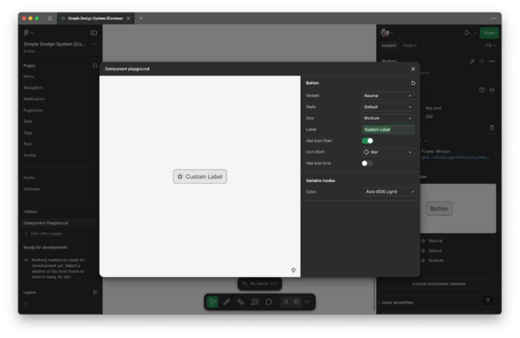Click Explore component behavior button
This screenshot has height=338, width=520.
tap(439, 284)
